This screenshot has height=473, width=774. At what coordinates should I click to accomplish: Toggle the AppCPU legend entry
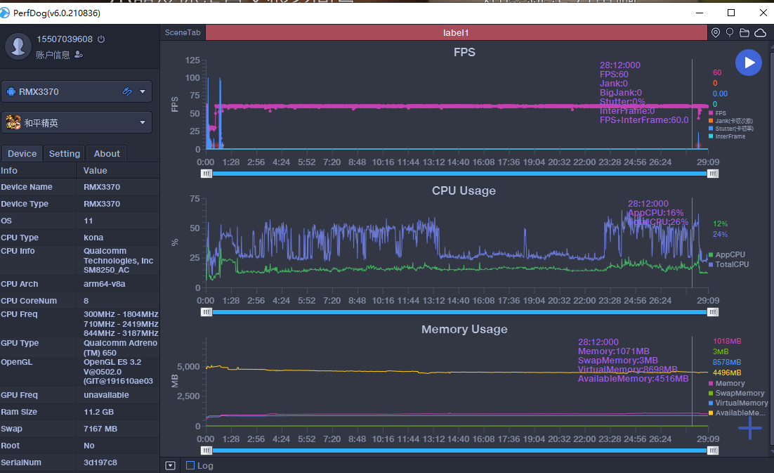click(726, 254)
